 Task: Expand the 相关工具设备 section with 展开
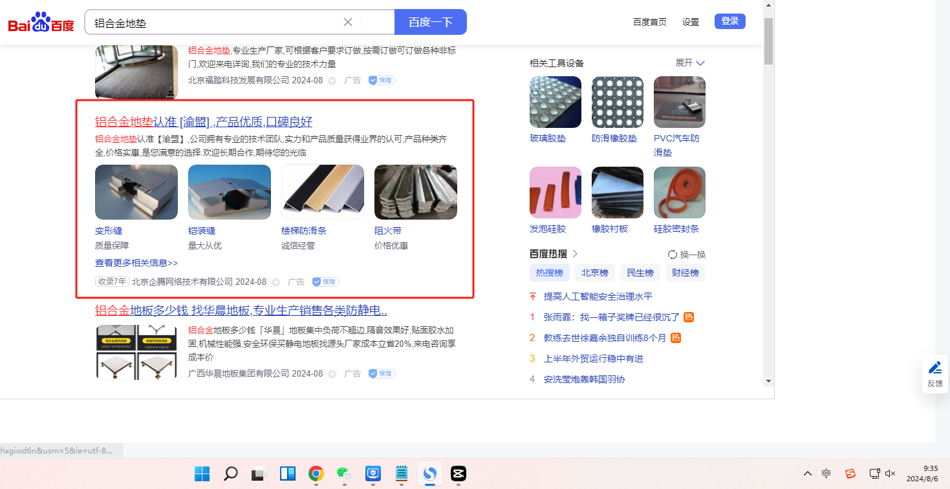pos(690,63)
